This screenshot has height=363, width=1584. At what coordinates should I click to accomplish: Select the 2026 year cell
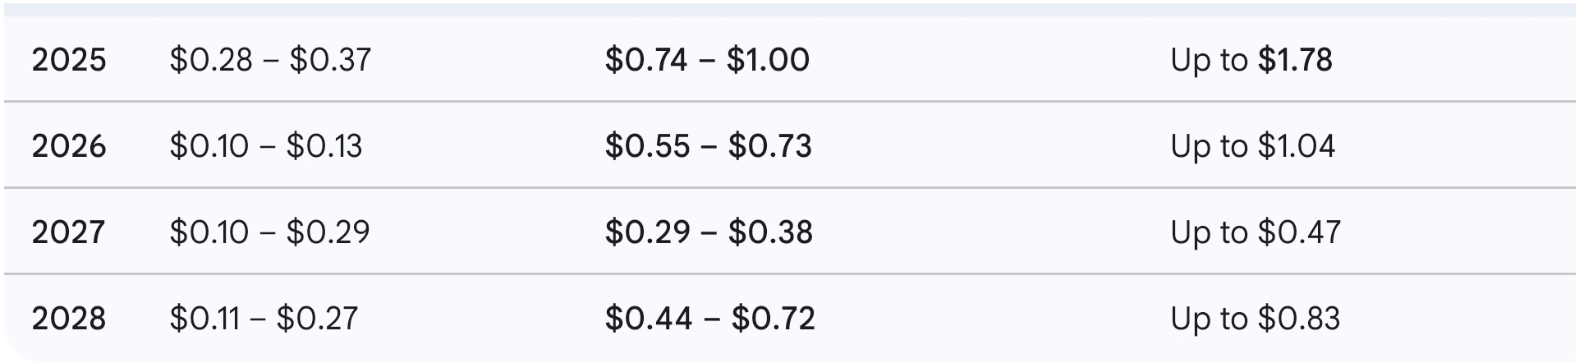click(69, 146)
